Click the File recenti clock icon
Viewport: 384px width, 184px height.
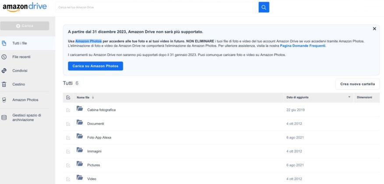point(4,57)
